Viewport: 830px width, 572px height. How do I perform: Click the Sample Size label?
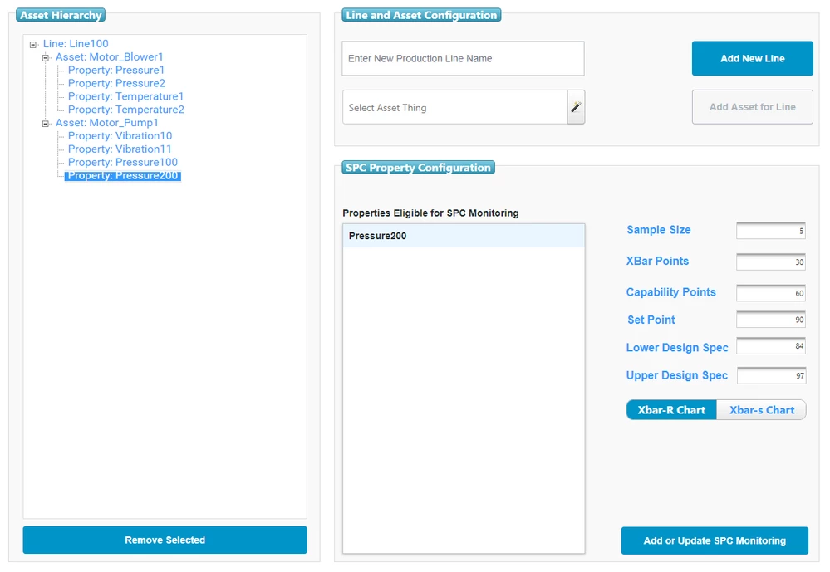click(x=659, y=230)
